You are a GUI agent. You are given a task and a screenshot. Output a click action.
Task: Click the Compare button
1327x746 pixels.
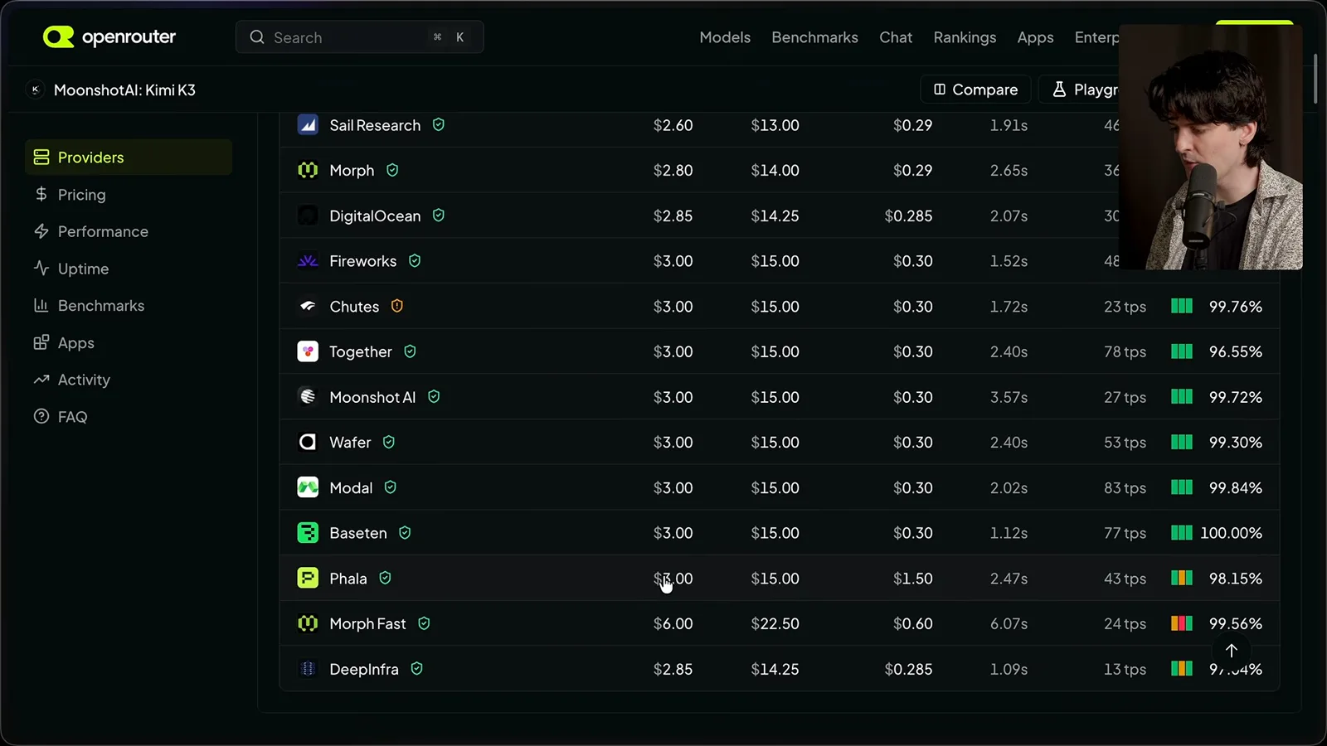click(x=975, y=90)
